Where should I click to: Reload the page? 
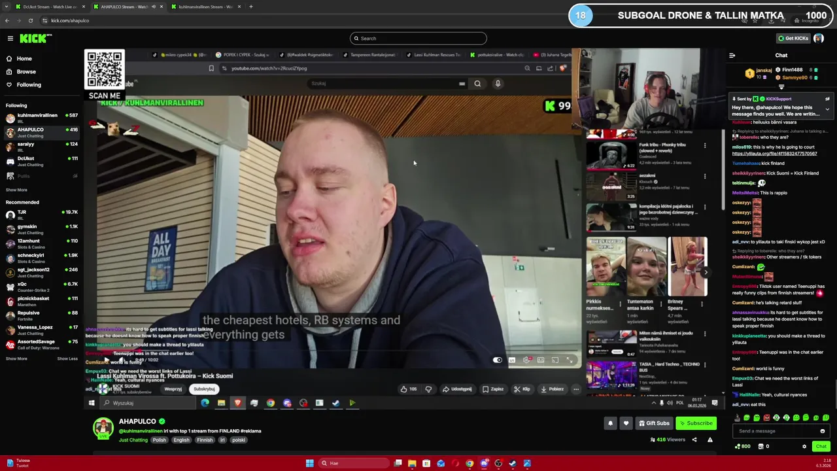[30, 20]
